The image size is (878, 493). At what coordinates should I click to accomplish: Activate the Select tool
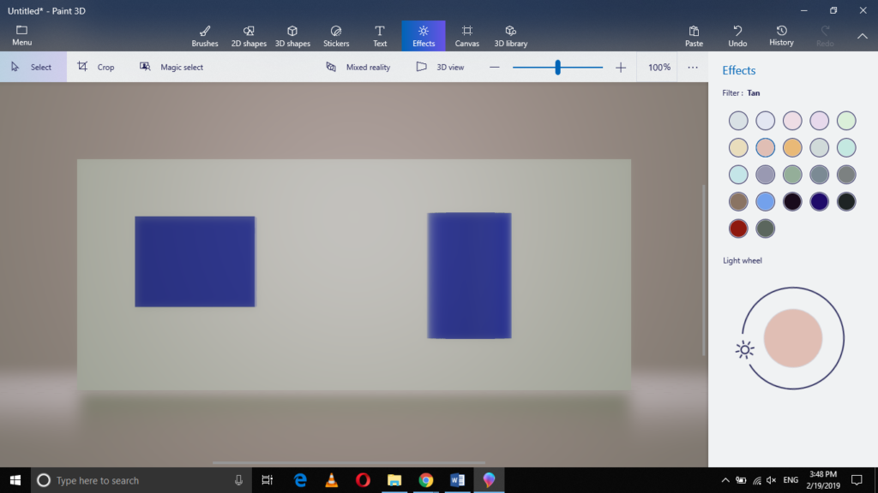pos(33,67)
